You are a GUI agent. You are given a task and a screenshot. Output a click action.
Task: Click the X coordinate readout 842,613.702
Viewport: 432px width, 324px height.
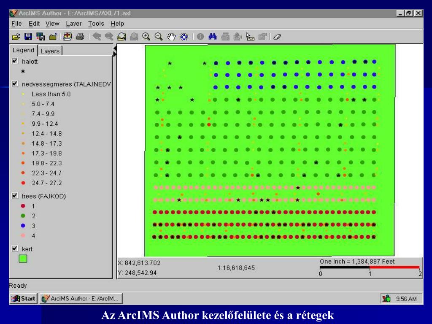139,263
